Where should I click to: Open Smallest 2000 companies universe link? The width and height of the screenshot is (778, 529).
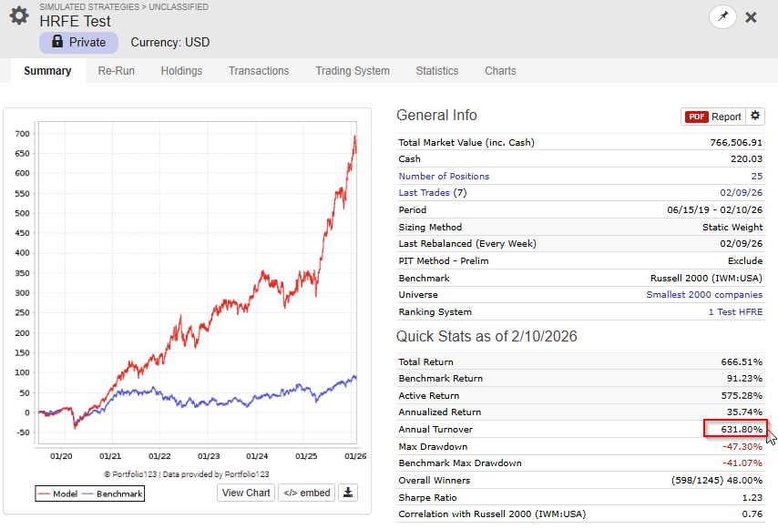[x=704, y=295]
